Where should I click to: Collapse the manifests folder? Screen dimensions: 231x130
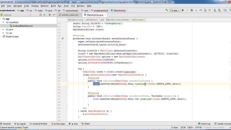3,22
